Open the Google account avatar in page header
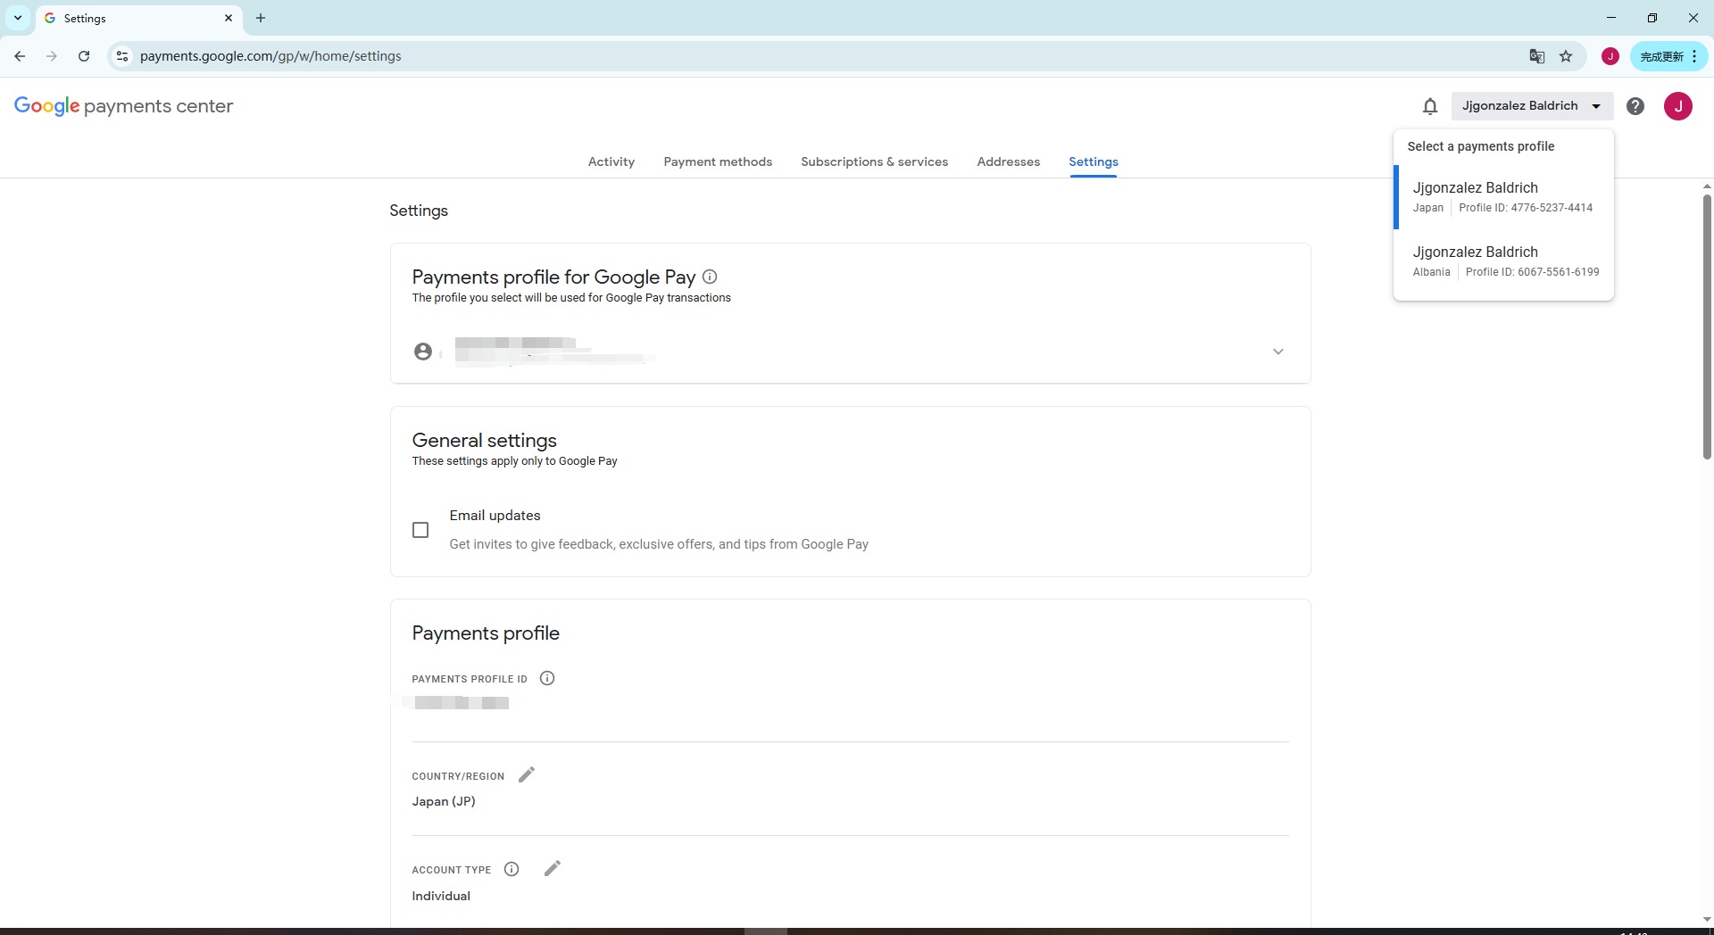 pyautogui.click(x=1678, y=106)
